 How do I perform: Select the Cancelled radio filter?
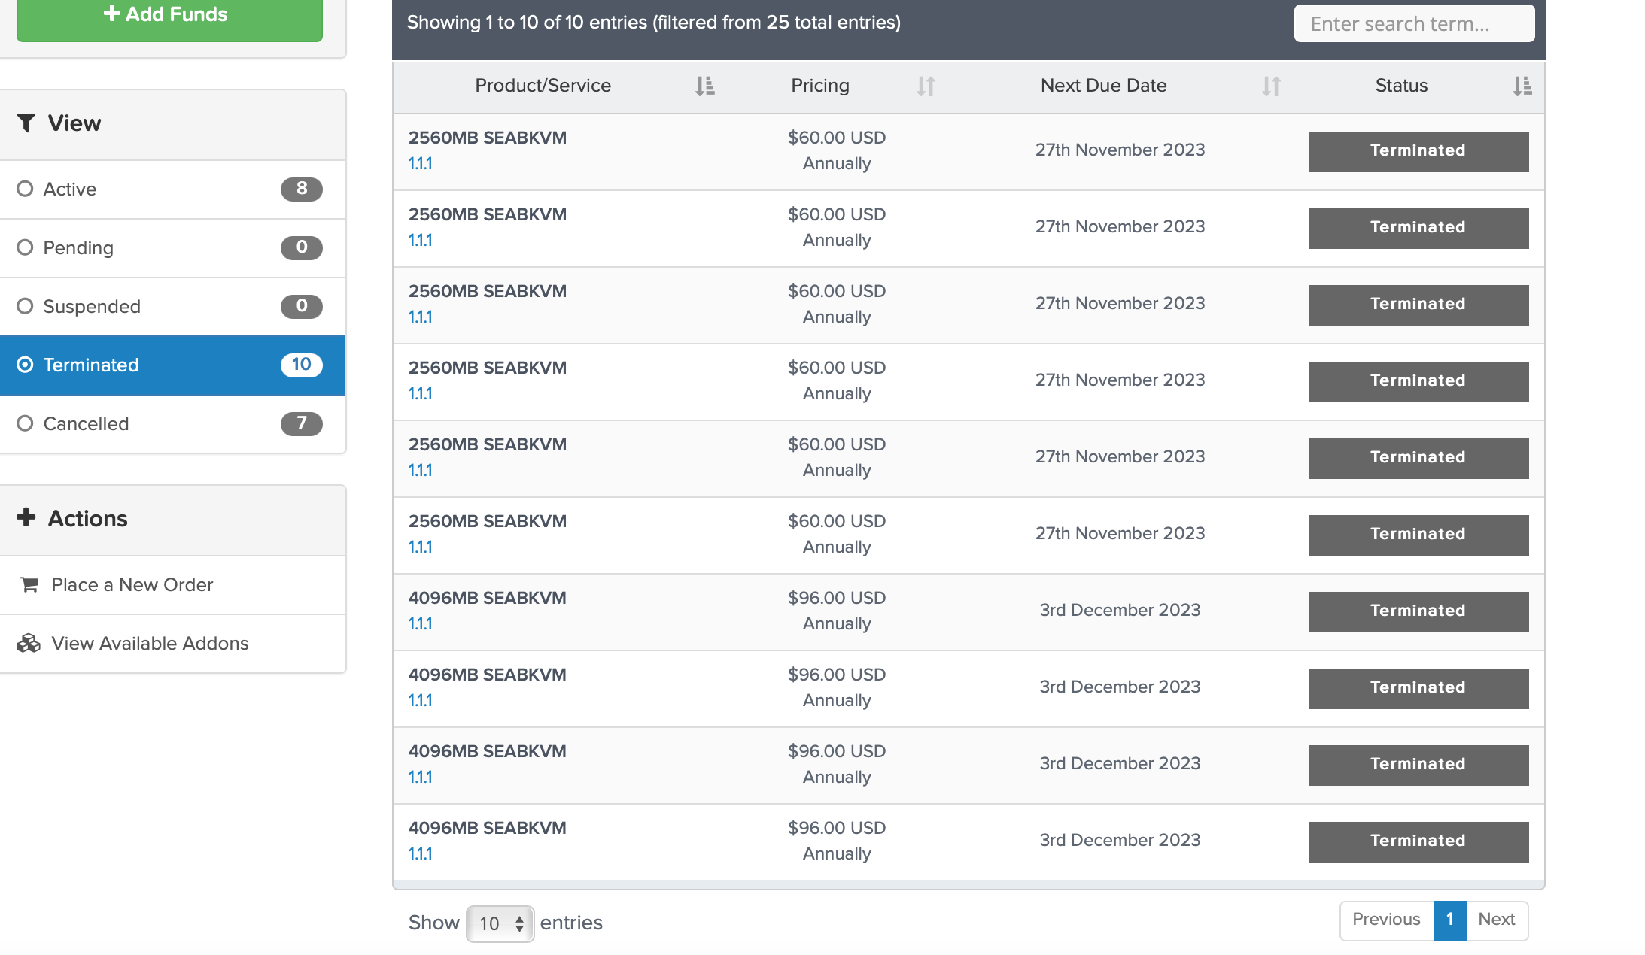26,423
